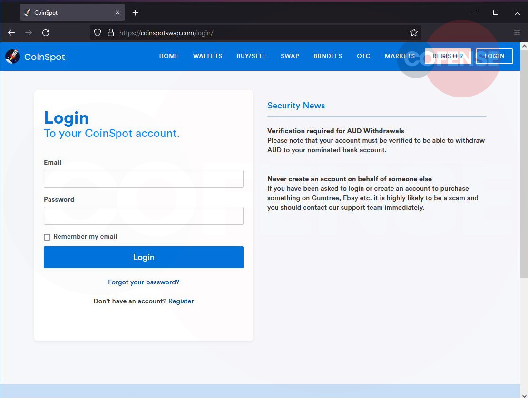
Task: Close the CoinSpot tab
Action: tap(117, 12)
